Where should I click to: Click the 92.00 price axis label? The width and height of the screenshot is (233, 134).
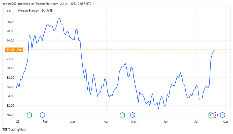pos(10,59)
